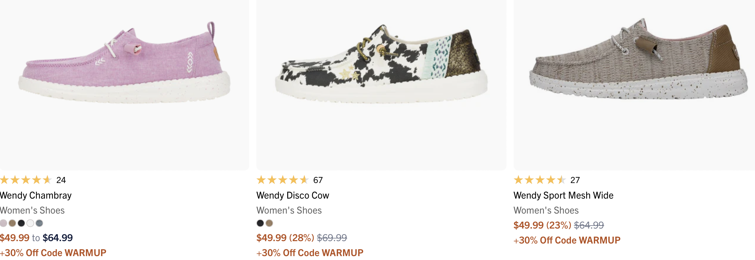View the 24 reviews for Wendy Chambray
The width and height of the screenshot is (755, 260).
click(x=61, y=180)
